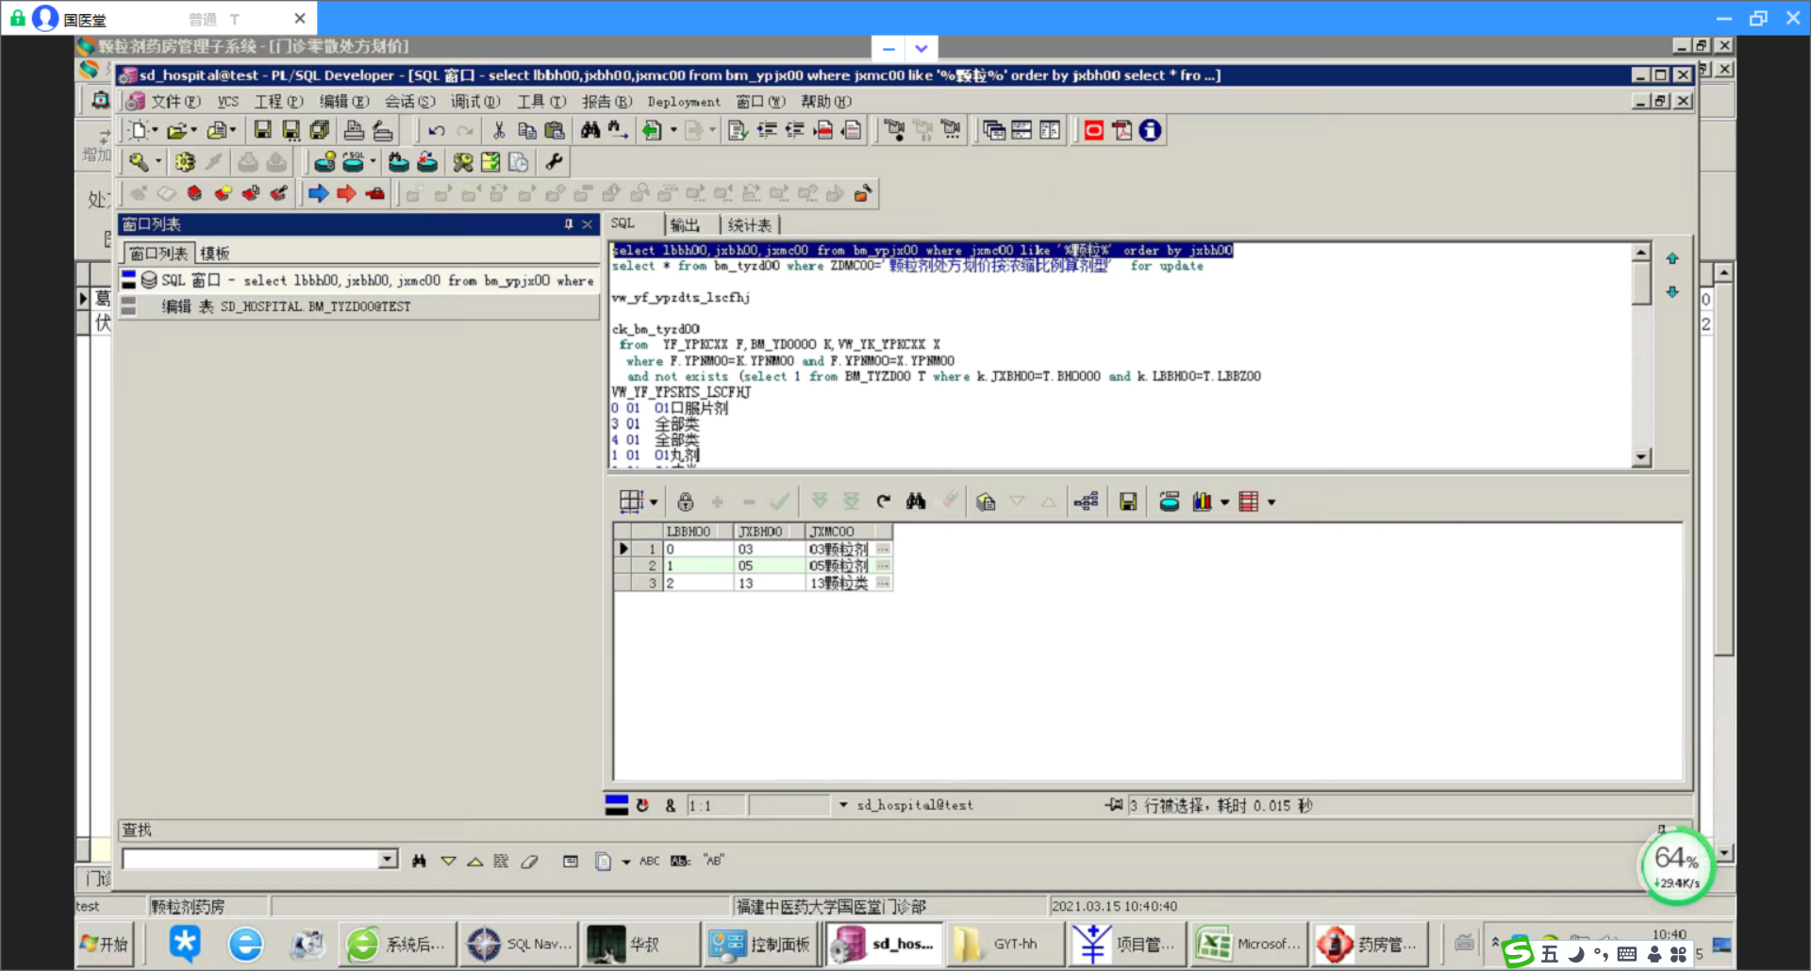Toggle pin on the window list panel
The height and width of the screenshot is (971, 1811).
(x=568, y=224)
